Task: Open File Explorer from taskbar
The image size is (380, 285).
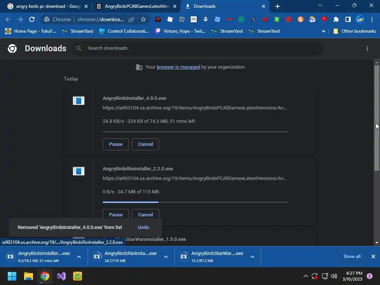Action: click(28, 276)
